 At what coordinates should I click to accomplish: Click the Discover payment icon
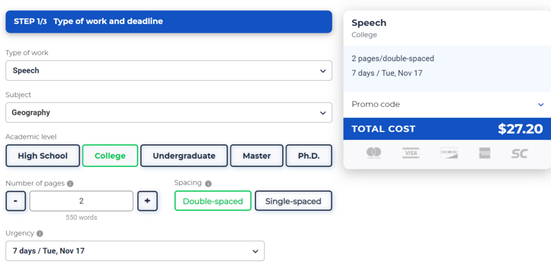449,153
